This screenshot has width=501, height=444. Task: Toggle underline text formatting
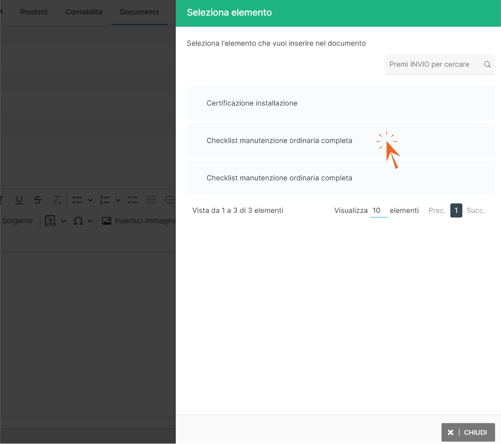[x=19, y=200]
